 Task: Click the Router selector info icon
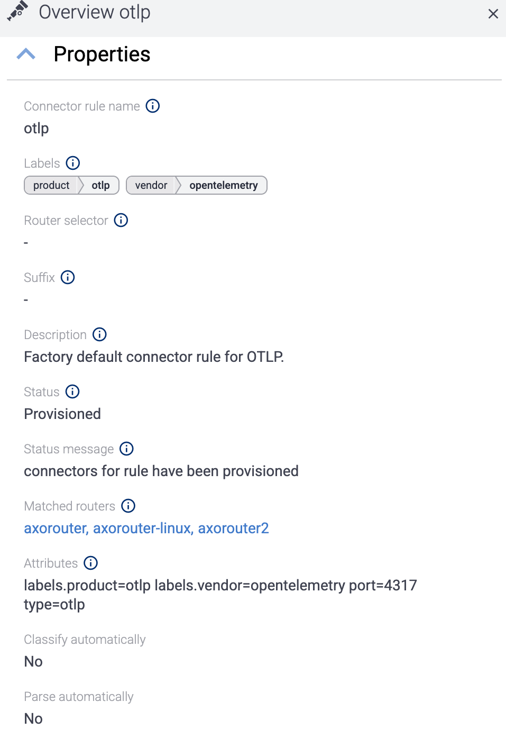[121, 220]
